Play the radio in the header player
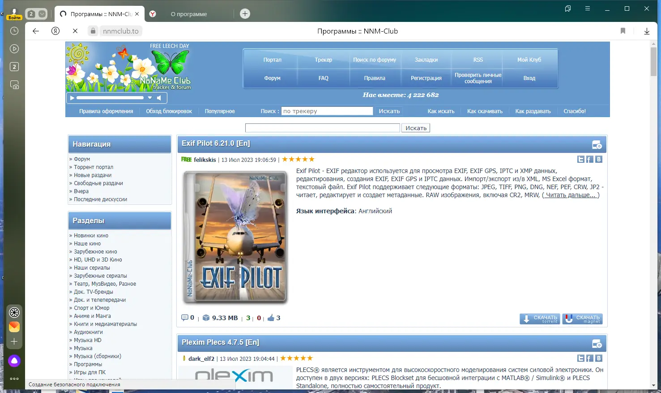 coord(72,97)
